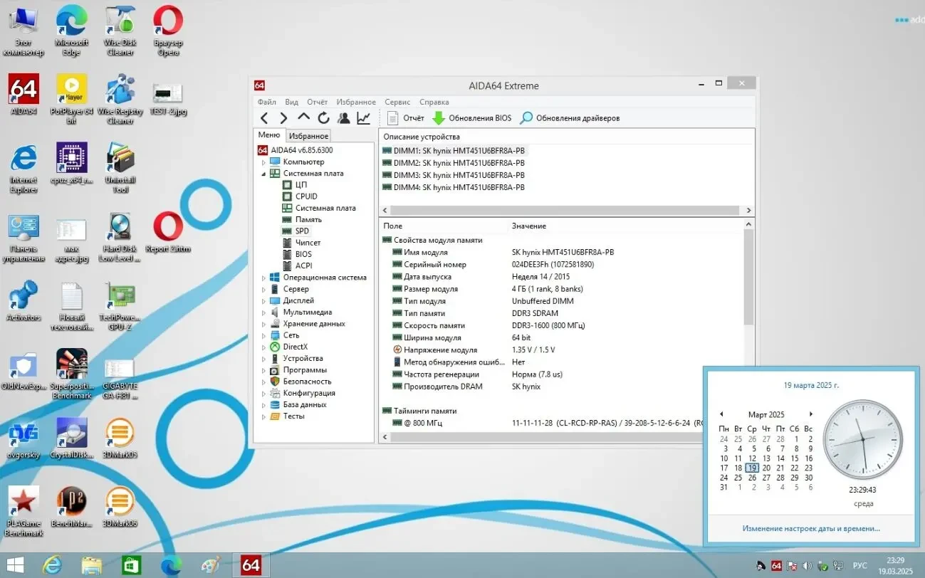This screenshot has height=578, width=925.
Task: Expand the Мультимедиа tree node
Action: pyautogui.click(x=263, y=312)
